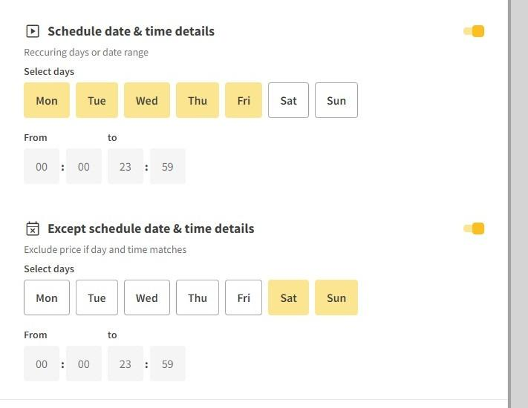Disable the Except schedule toggle switch
Screen dimensions: 528x408
pos(474,229)
